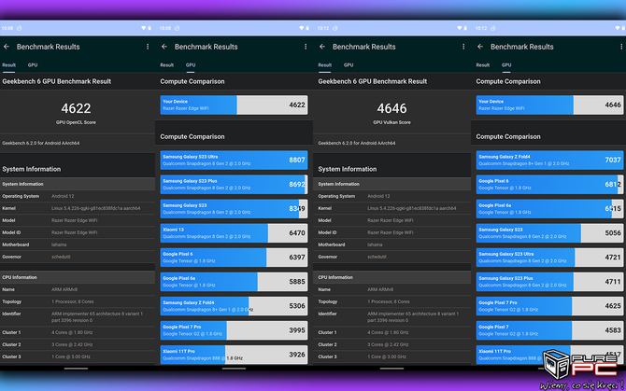The width and height of the screenshot is (626, 391).
Task: Tap the Wi-Fi status icon on the 4622 comparison screen
Action: click(302, 28)
